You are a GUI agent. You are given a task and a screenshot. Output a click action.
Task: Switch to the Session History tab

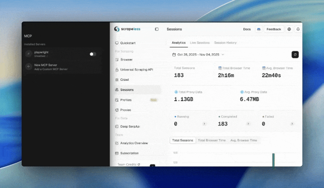click(225, 43)
